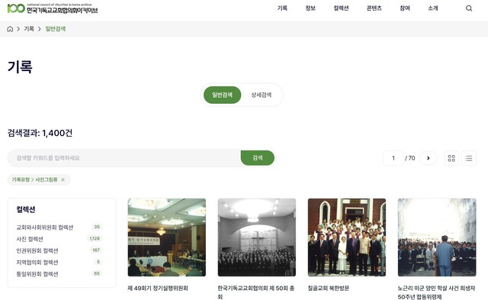Click the green 검색 button

point(258,158)
